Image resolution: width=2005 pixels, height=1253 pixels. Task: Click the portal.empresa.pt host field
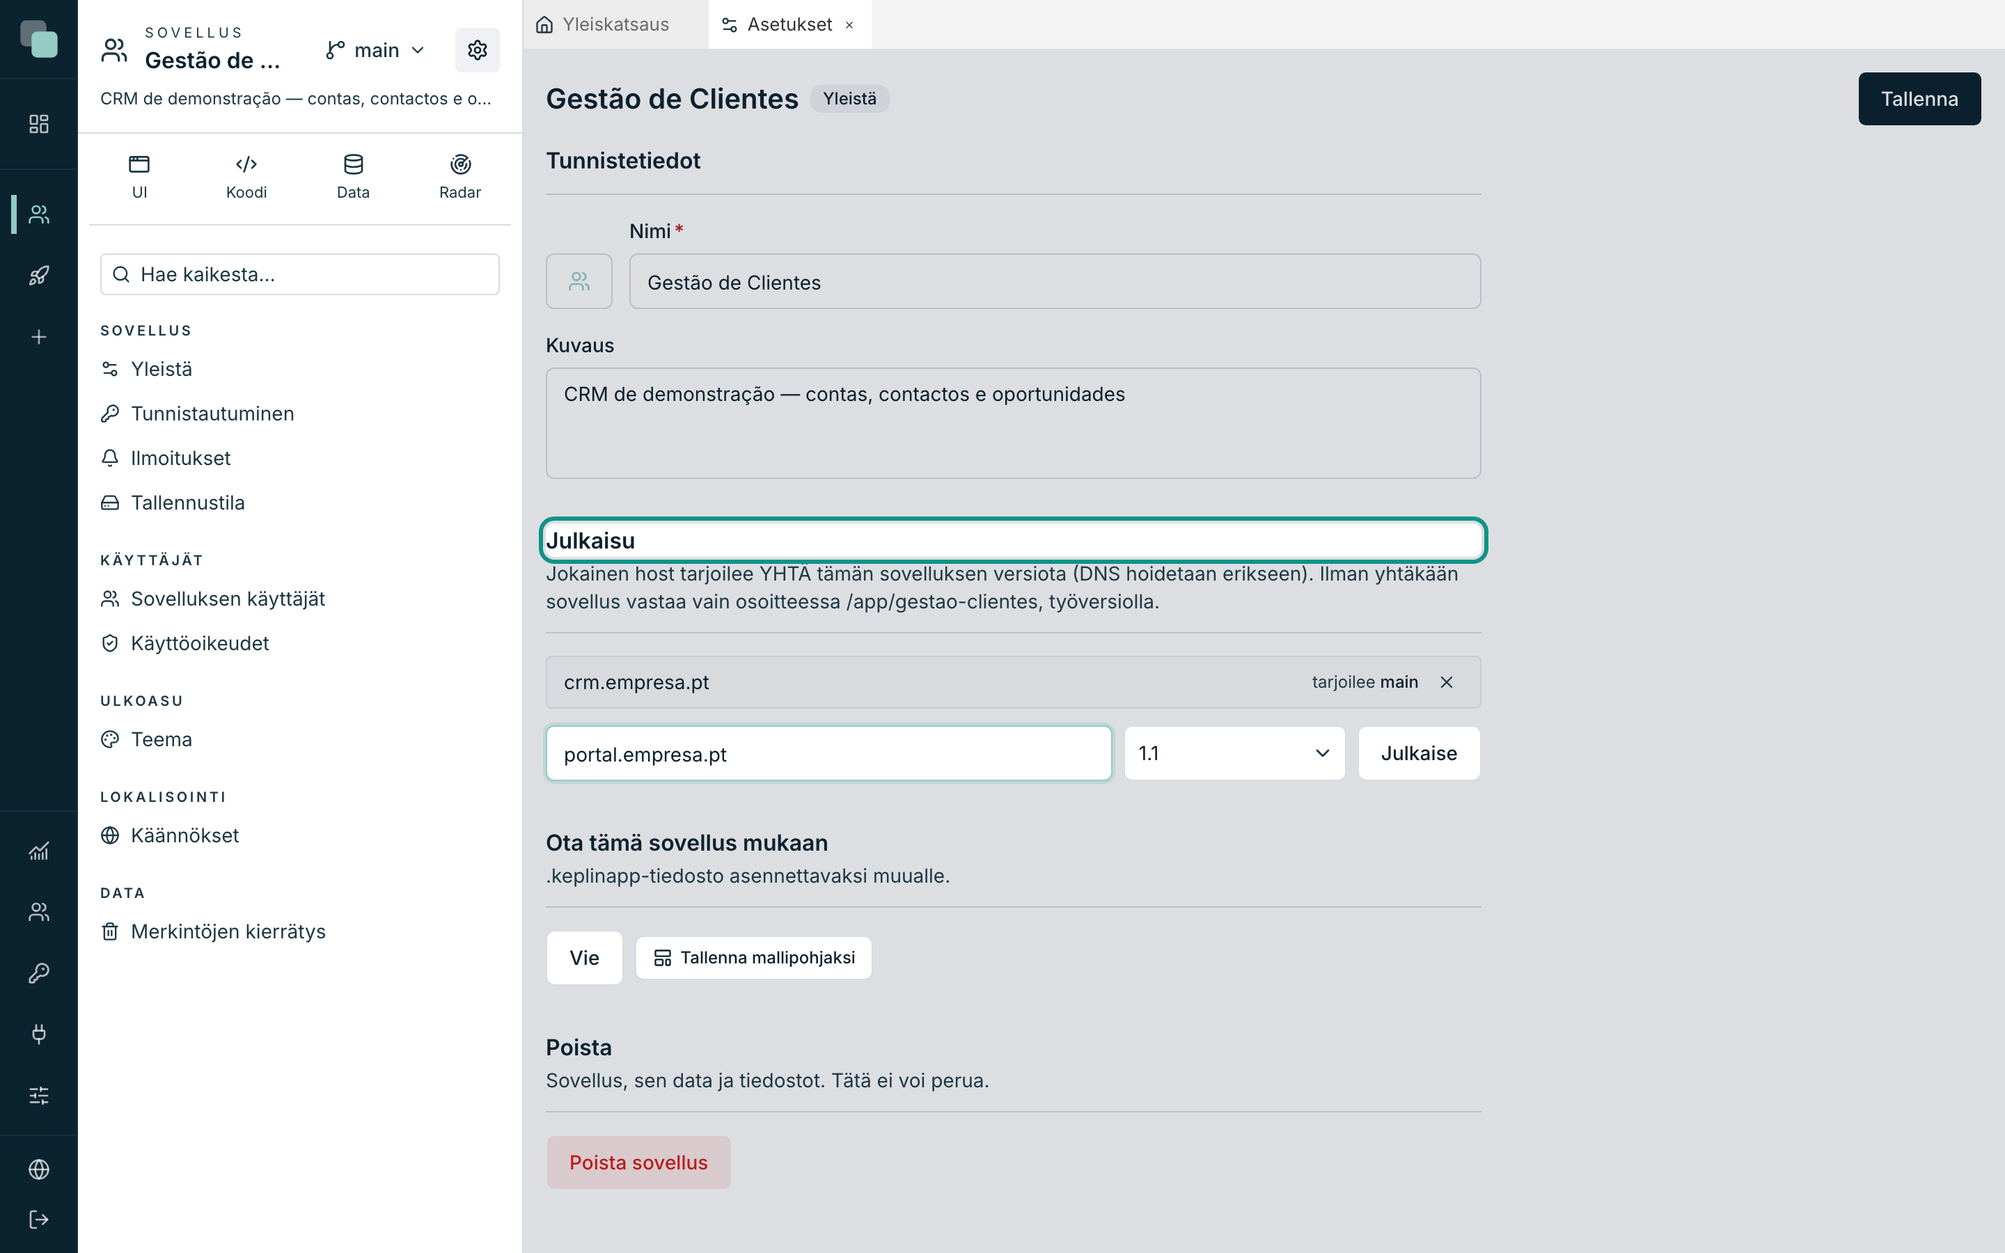(x=828, y=753)
